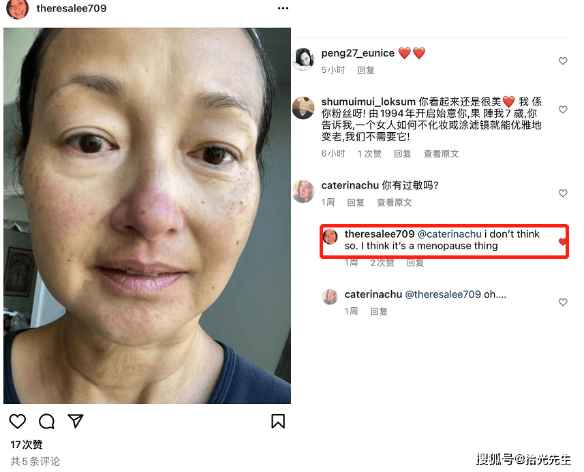Open the three-dot more options menu

283,8
